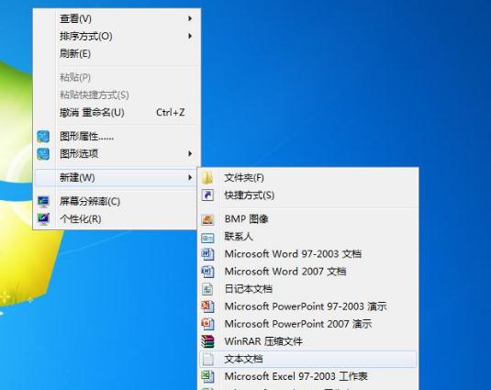Screen dimensions: 491x390
Task: Expand the 新建(W) submenu arrow
Action: (190, 177)
